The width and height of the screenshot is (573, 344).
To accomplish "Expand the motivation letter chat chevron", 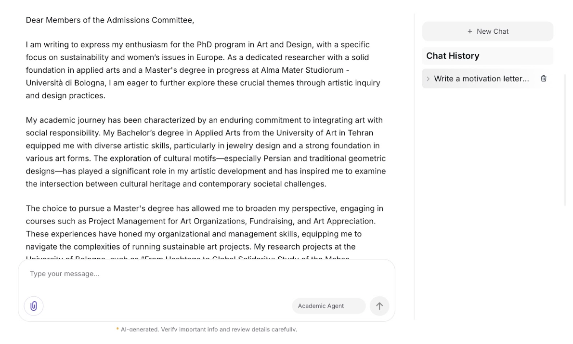I will [428, 79].
